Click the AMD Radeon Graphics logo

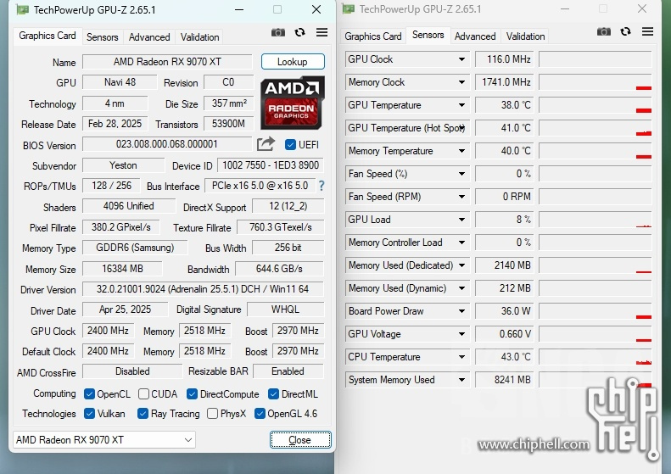point(293,103)
